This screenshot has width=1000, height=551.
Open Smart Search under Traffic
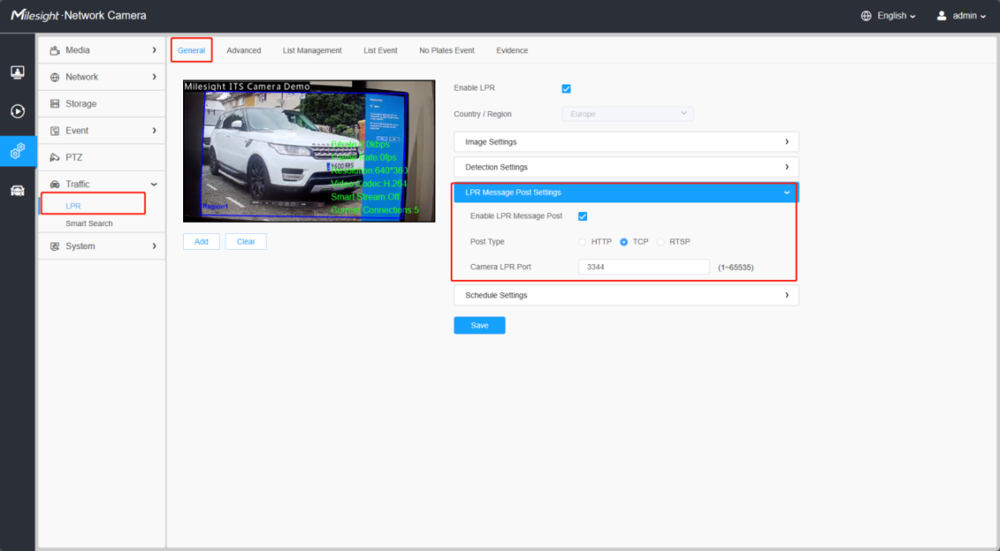[x=89, y=224]
